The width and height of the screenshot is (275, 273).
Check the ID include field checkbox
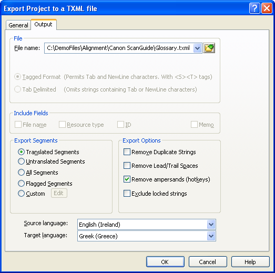(x=120, y=125)
